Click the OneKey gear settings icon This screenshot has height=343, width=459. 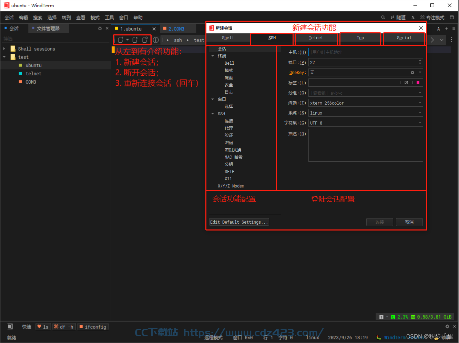(x=412, y=73)
